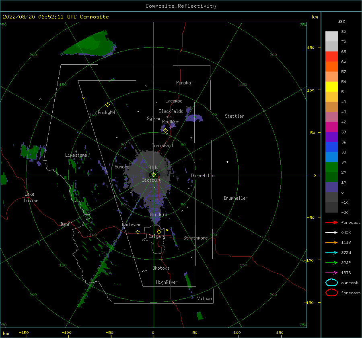362x338 pixels.
Task: Click the Cochrane city label
Action: coord(132,225)
